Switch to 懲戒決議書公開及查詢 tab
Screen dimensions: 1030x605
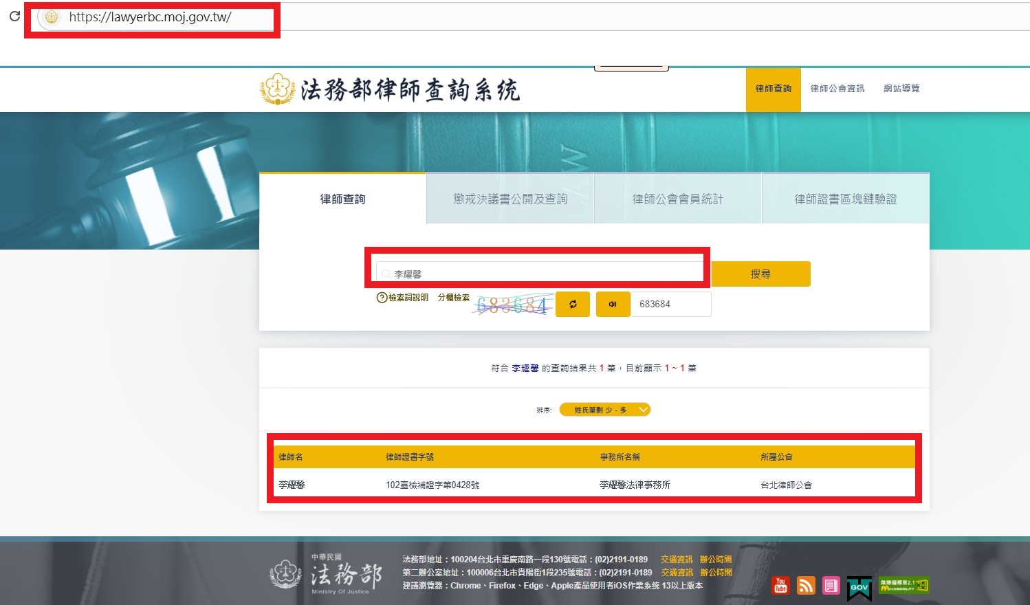(510, 199)
